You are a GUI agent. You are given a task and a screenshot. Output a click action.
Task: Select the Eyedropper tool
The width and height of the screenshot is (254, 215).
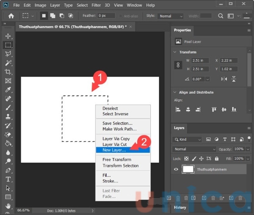point(8,90)
